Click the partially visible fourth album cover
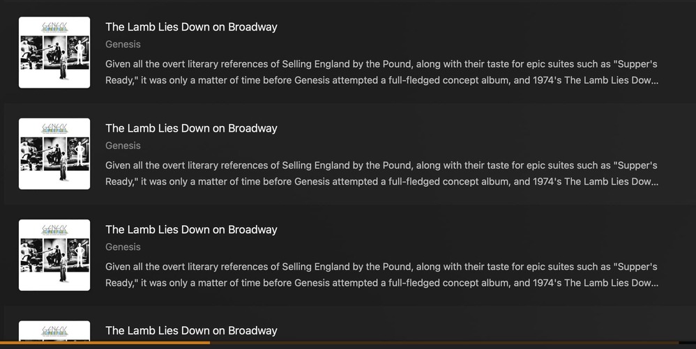This screenshot has width=696, height=349. point(54,331)
